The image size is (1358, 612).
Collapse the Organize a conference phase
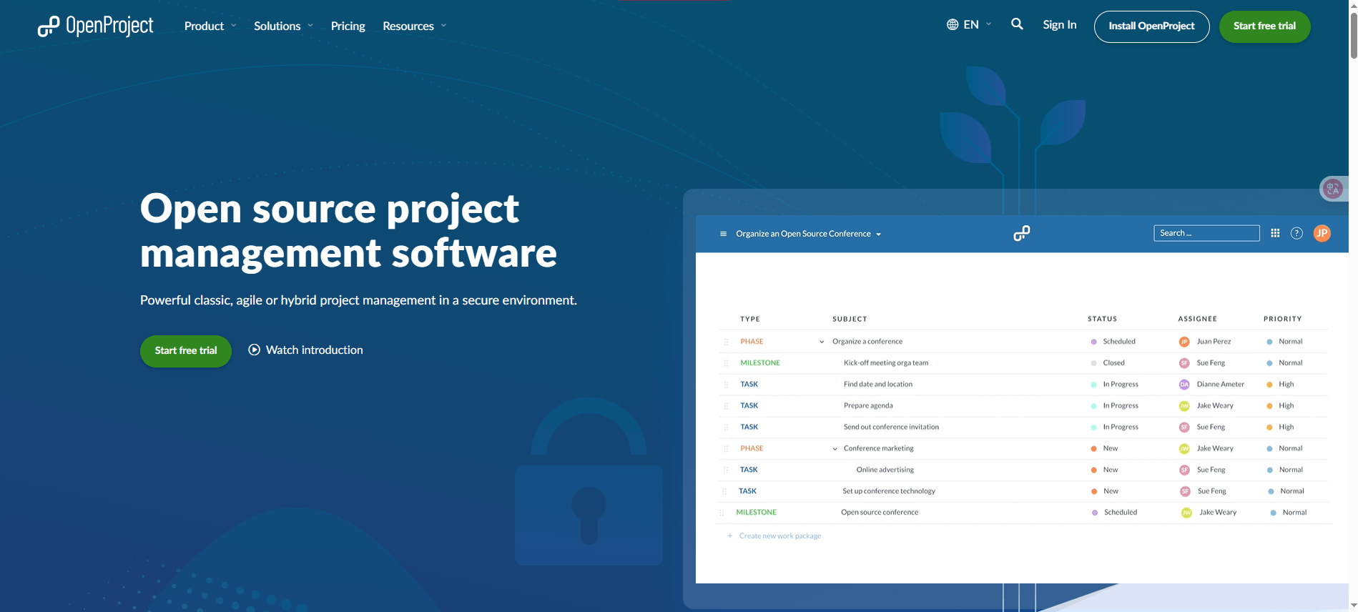click(x=822, y=342)
